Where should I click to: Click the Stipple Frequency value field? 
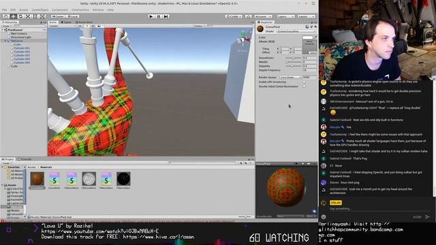(309, 70)
